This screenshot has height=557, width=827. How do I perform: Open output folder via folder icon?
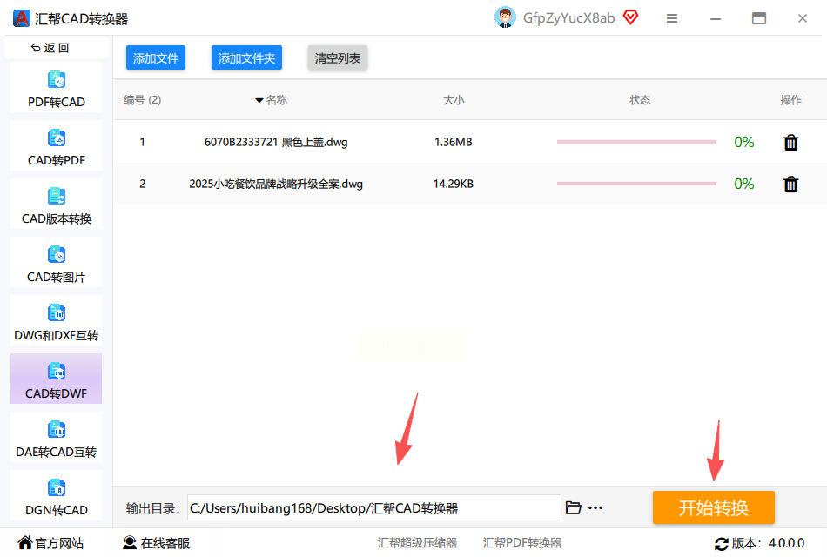(x=574, y=507)
